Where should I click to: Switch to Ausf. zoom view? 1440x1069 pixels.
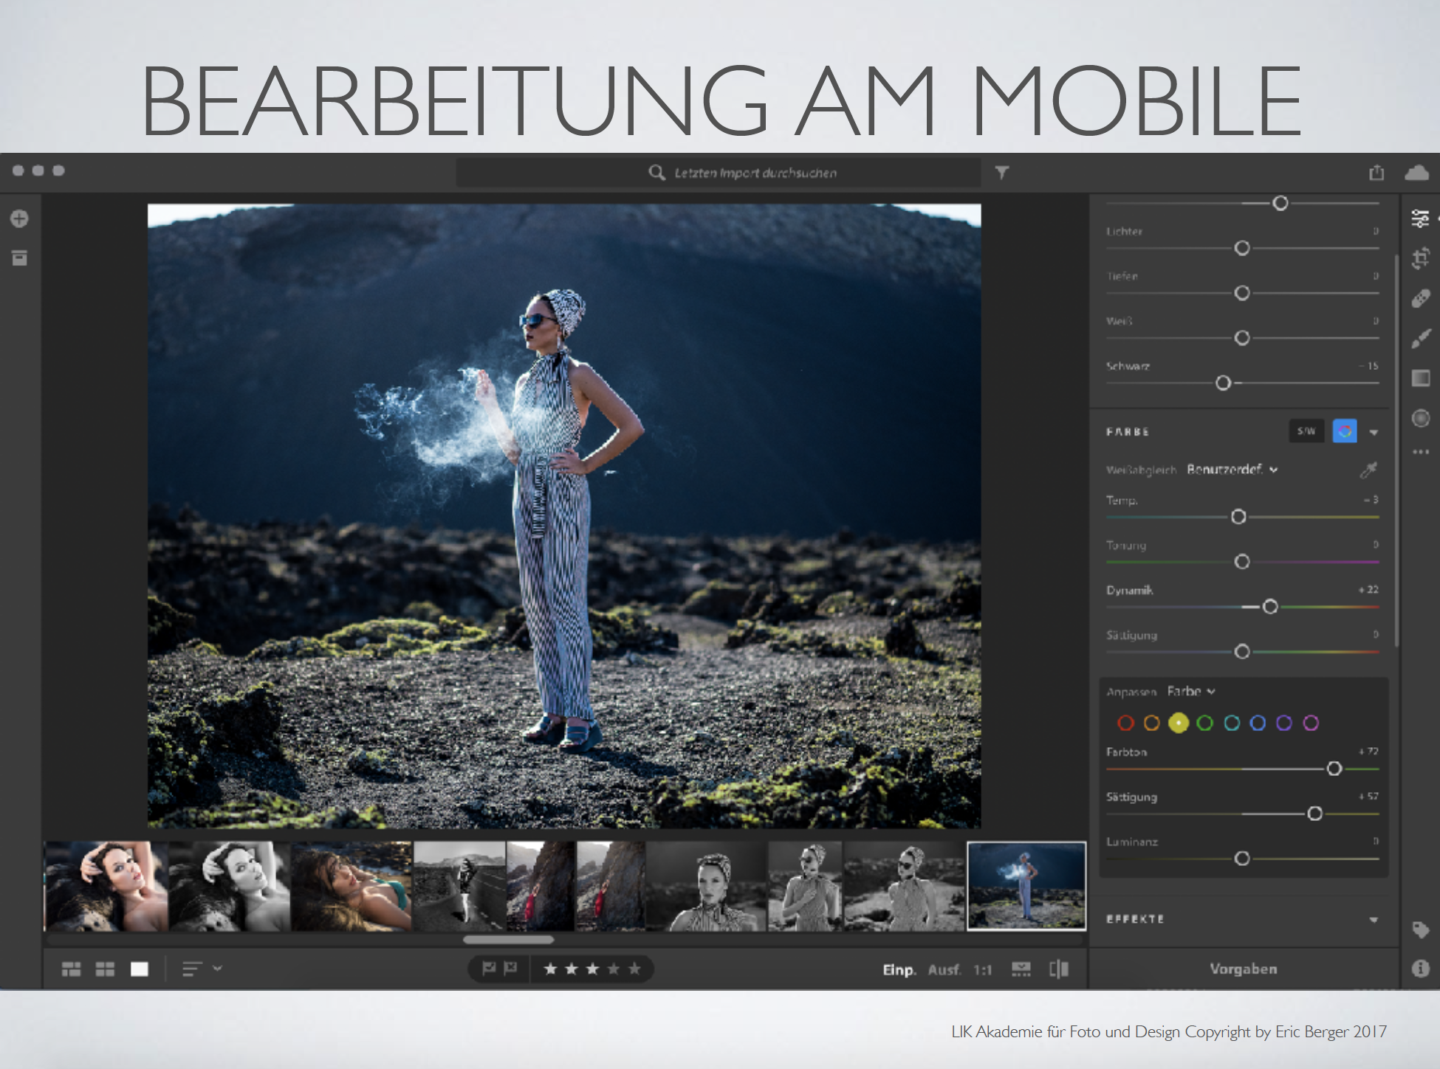point(944,970)
